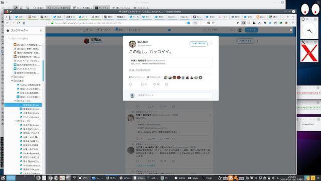321x181 pixels.
Task: Click the Firefox forward arrow
Action: [14, 23]
